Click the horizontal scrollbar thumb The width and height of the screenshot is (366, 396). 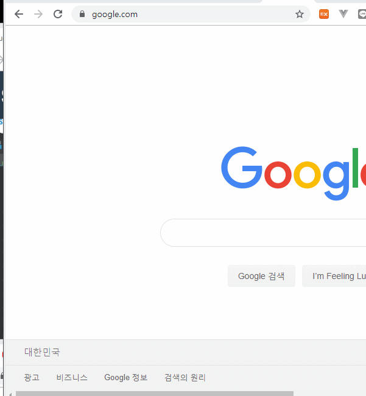pos(155,394)
